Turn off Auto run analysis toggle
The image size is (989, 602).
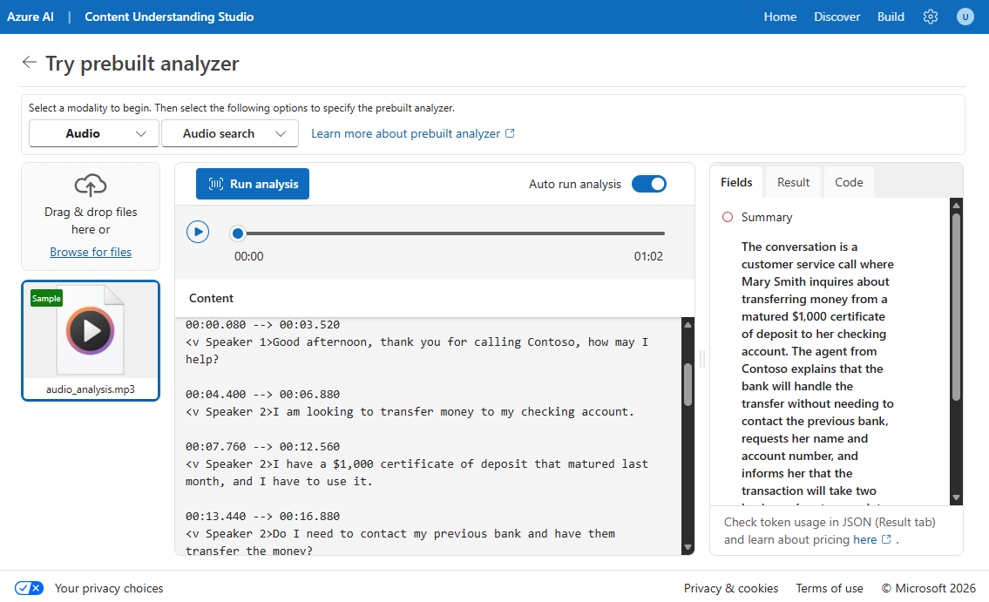(649, 184)
